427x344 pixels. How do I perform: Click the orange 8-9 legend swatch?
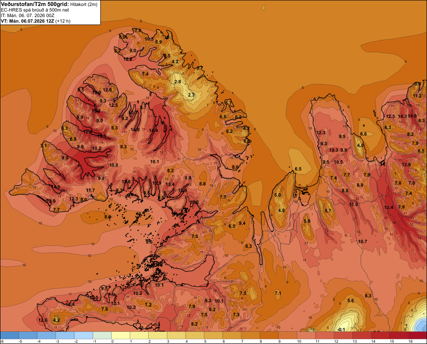pos(269,335)
